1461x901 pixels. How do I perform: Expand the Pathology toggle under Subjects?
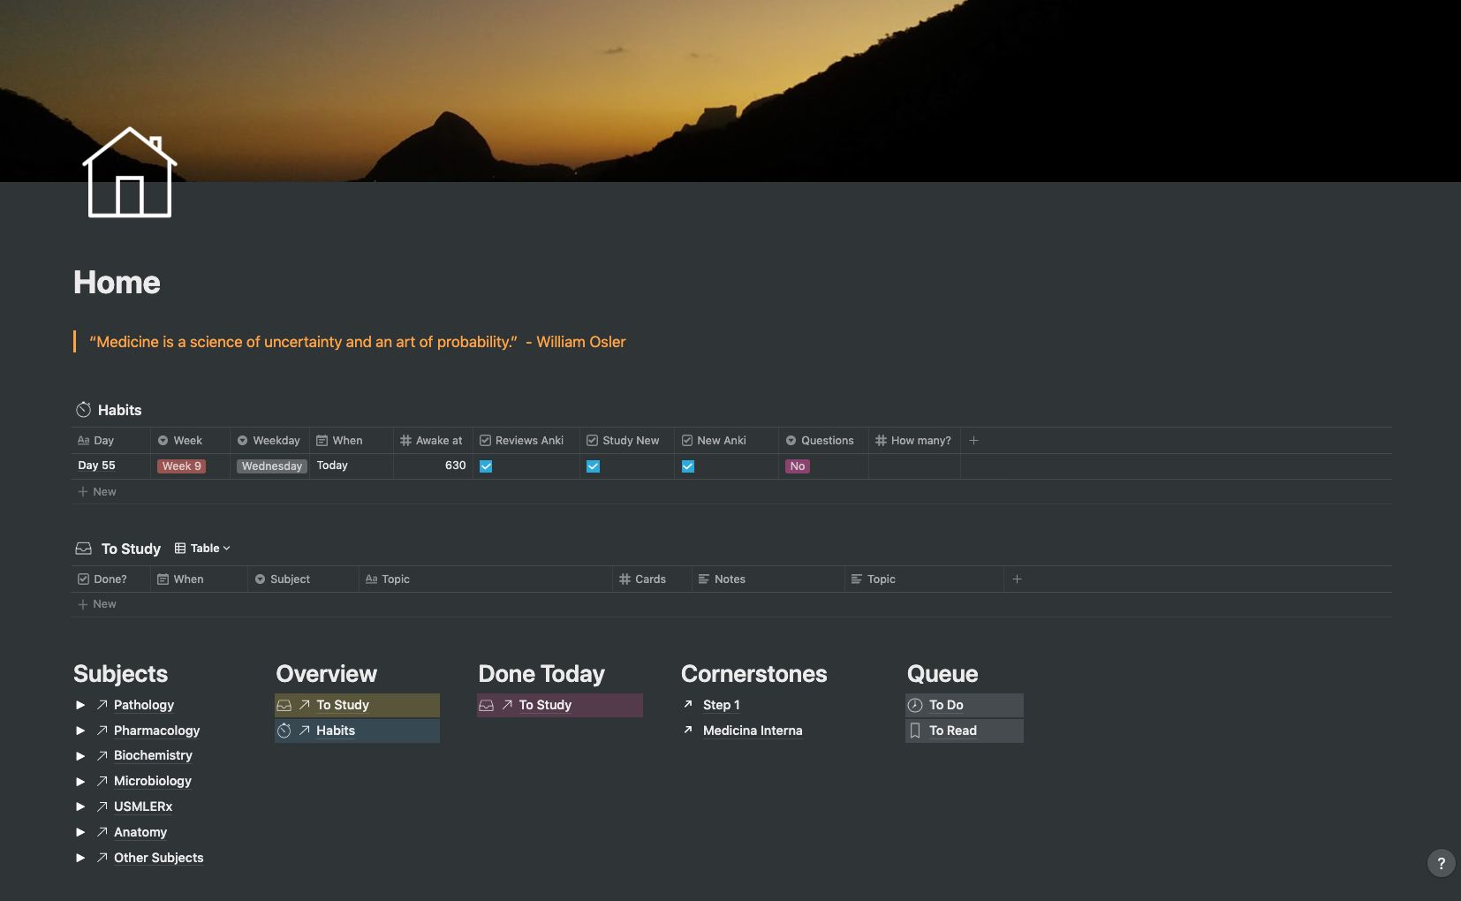(81, 705)
